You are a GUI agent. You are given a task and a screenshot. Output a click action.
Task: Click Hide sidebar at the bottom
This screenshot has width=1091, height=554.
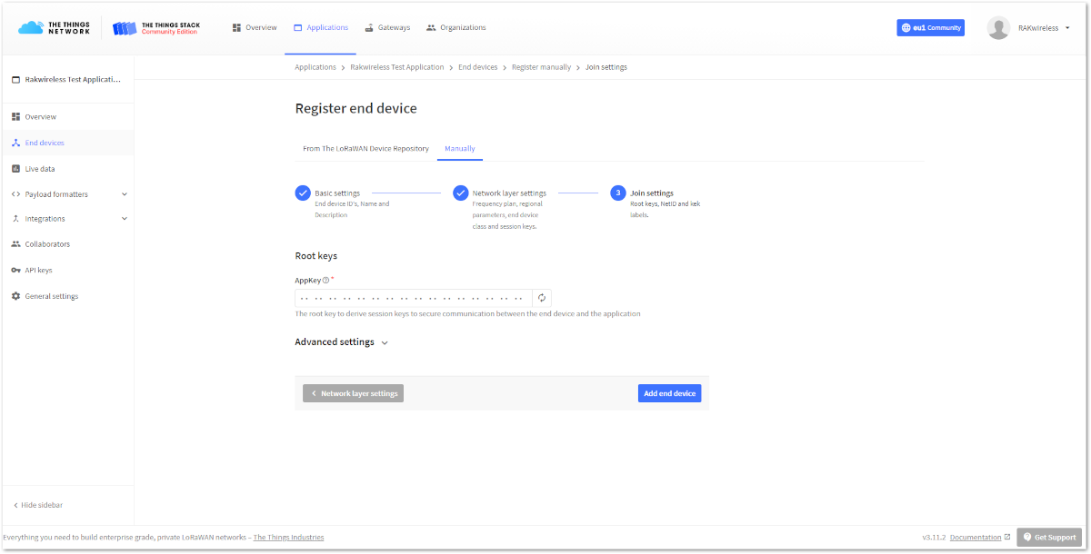pos(38,505)
